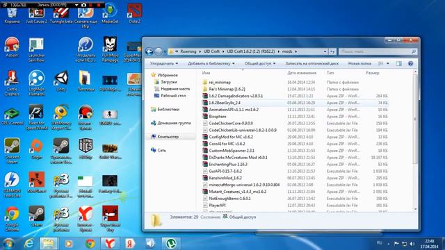The width and height of the screenshot is (445, 250).
Task: Select the MediaGet desktop shortcut
Action: tap(110, 14)
